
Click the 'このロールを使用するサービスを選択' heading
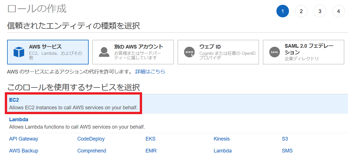click(x=73, y=87)
